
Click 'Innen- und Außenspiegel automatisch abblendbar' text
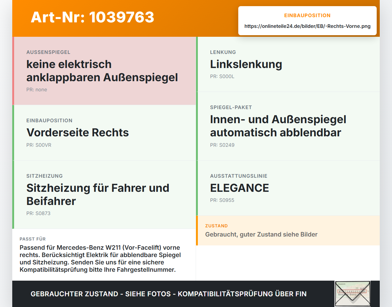[278, 126]
